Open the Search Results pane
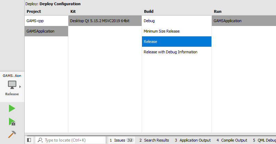 (154, 140)
